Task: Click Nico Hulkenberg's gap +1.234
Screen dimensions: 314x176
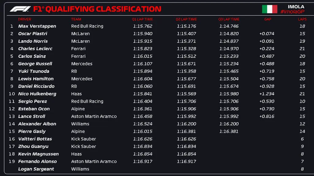Action: [267, 94]
